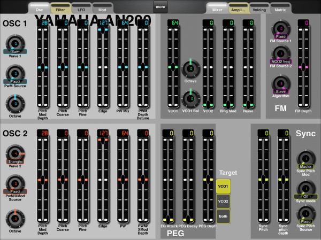Click the OSC 2 Wave 2 Triangle knob
Viewport: 321px width, 240px height.
15,153
